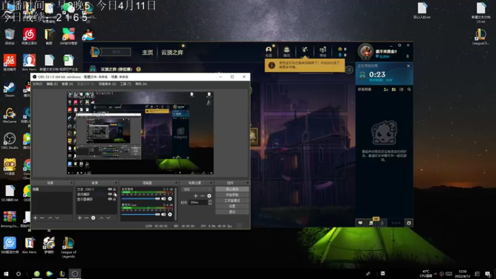Switch to Teamfight Tactics tab in client
496x279 pixels.
pos(172,53)
